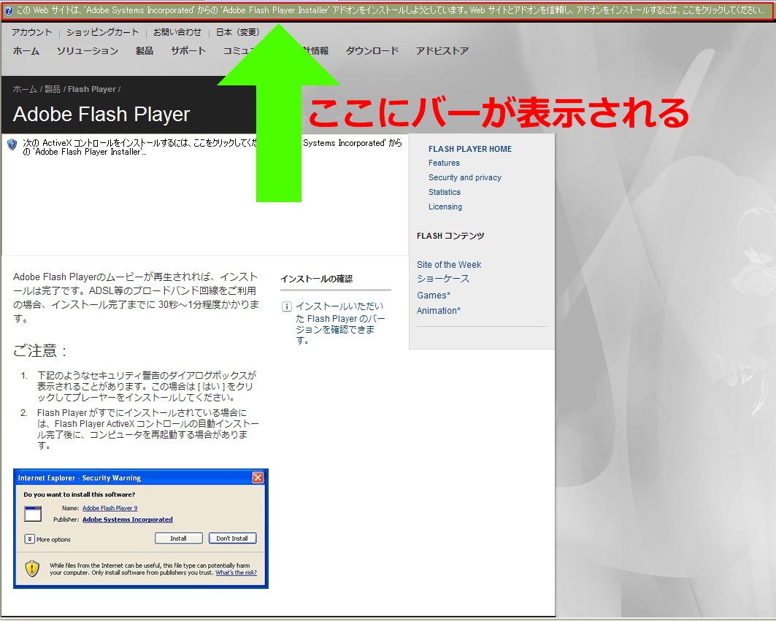Click the Flash Player breadcrumb link
776x621 pixels.
pyautogui.click(x=91, y=89)
